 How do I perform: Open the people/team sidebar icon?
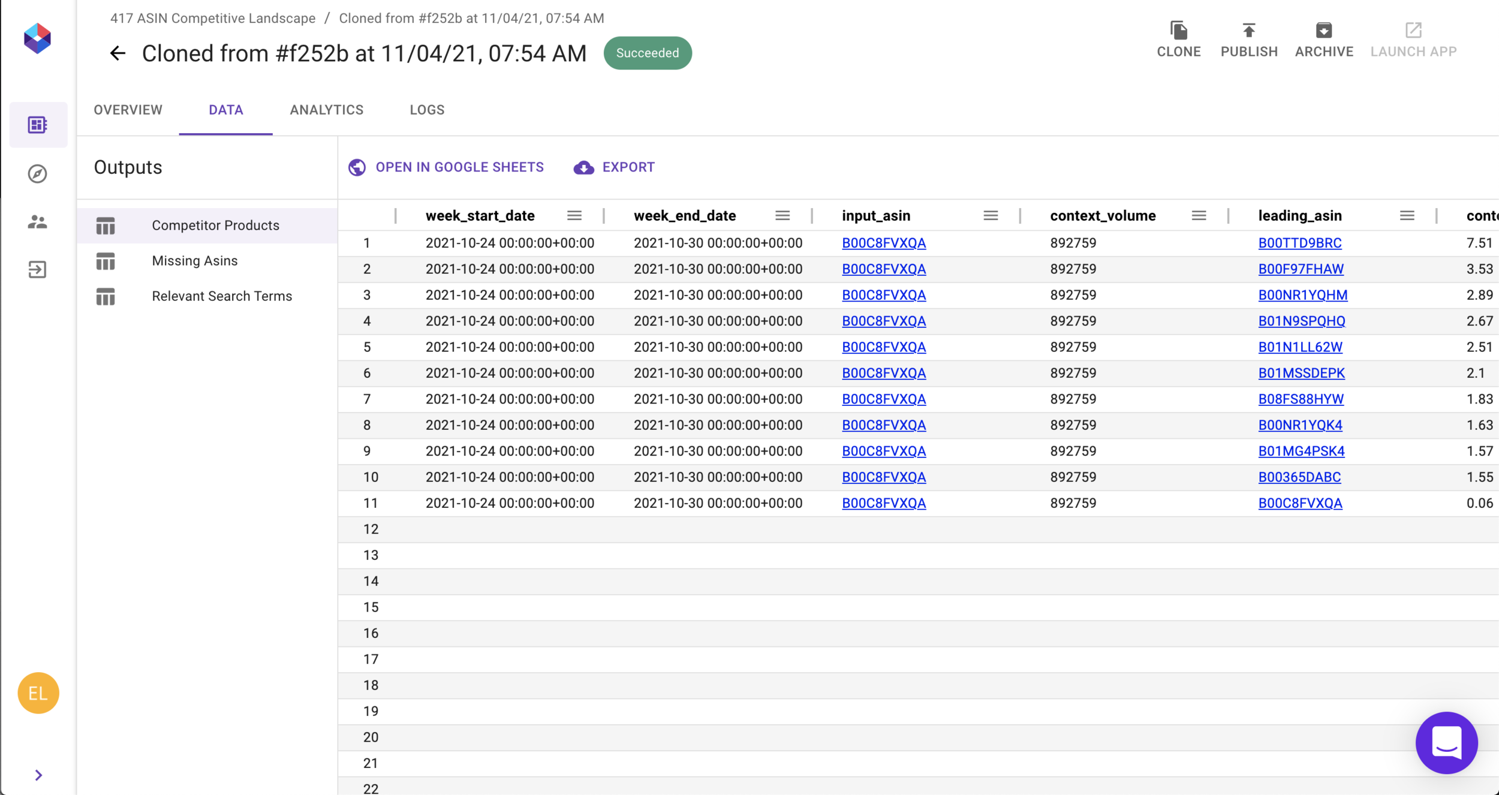tap(37, 222)
